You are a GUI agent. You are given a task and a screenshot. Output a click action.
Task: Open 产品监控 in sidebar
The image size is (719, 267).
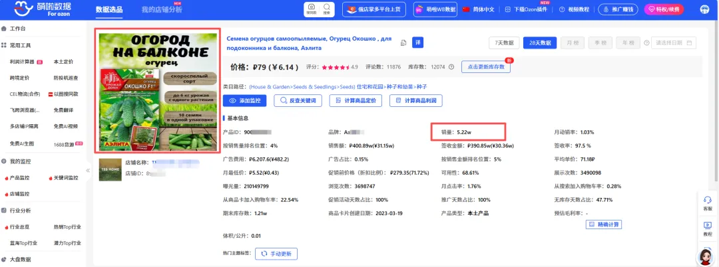pos(19,178)
